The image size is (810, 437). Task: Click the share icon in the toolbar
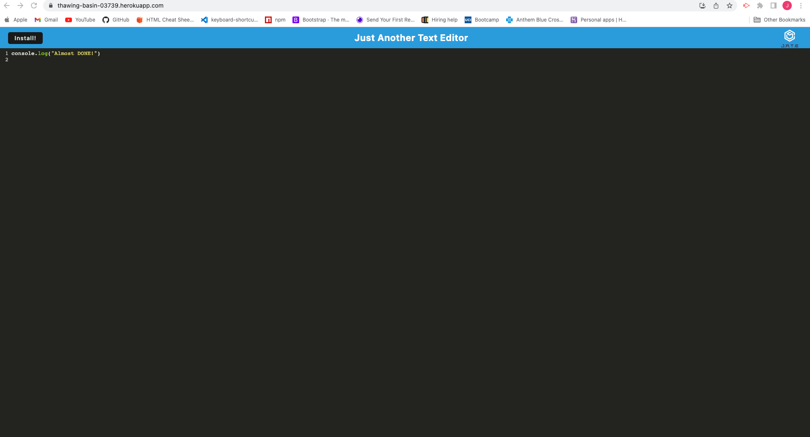tap(716, 5)
